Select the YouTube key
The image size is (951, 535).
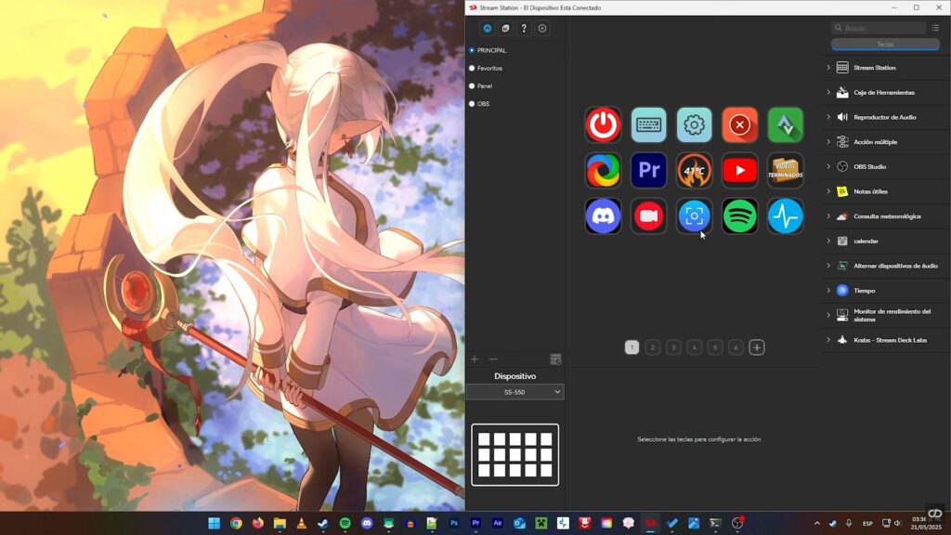tap(739, 171)
